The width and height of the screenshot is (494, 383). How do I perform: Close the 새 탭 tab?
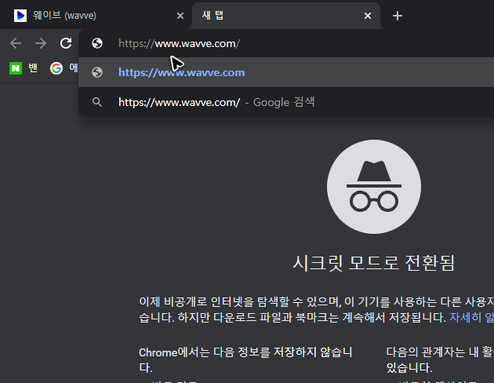pyautogui.click(x=367, y=16)
